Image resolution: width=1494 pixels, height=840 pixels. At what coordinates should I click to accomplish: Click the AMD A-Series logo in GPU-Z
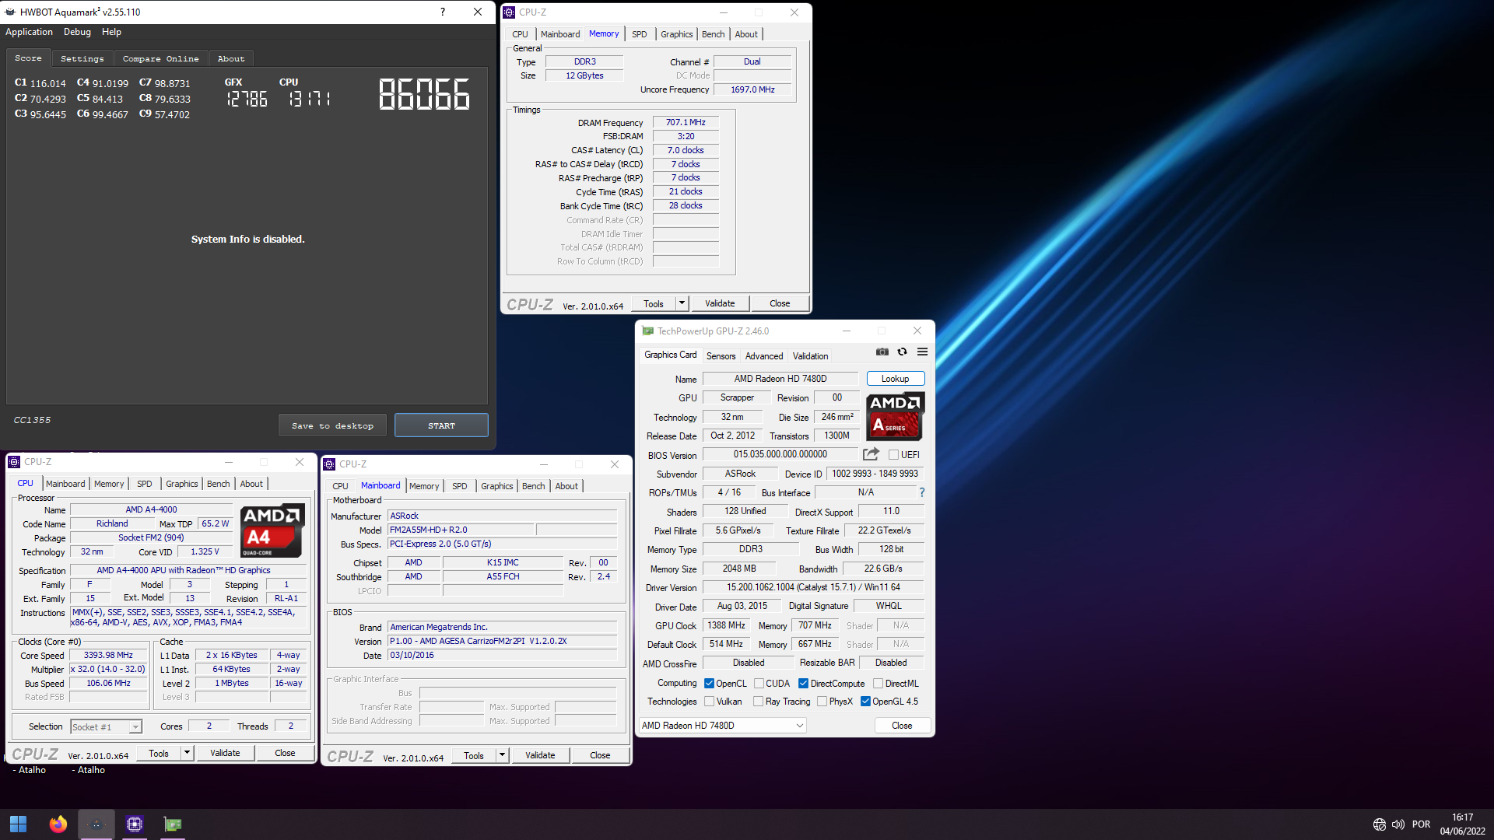895,417
